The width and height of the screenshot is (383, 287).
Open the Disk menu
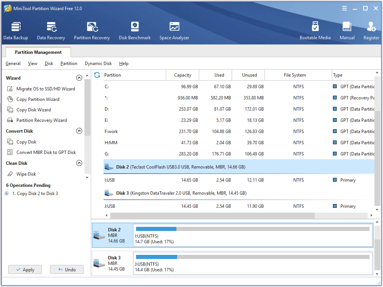[x=49, y=64]
